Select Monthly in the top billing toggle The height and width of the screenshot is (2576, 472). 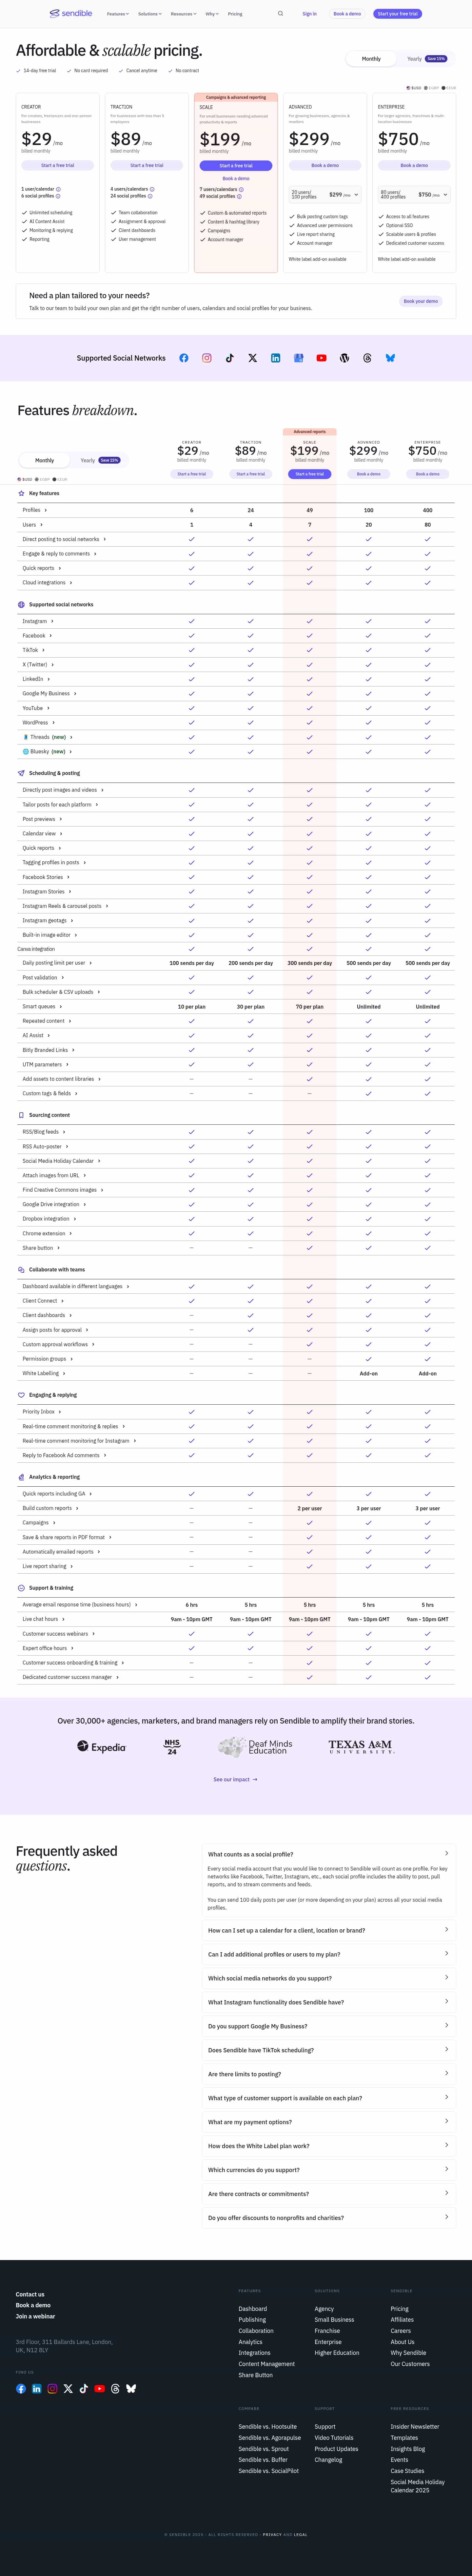(371, 59)
